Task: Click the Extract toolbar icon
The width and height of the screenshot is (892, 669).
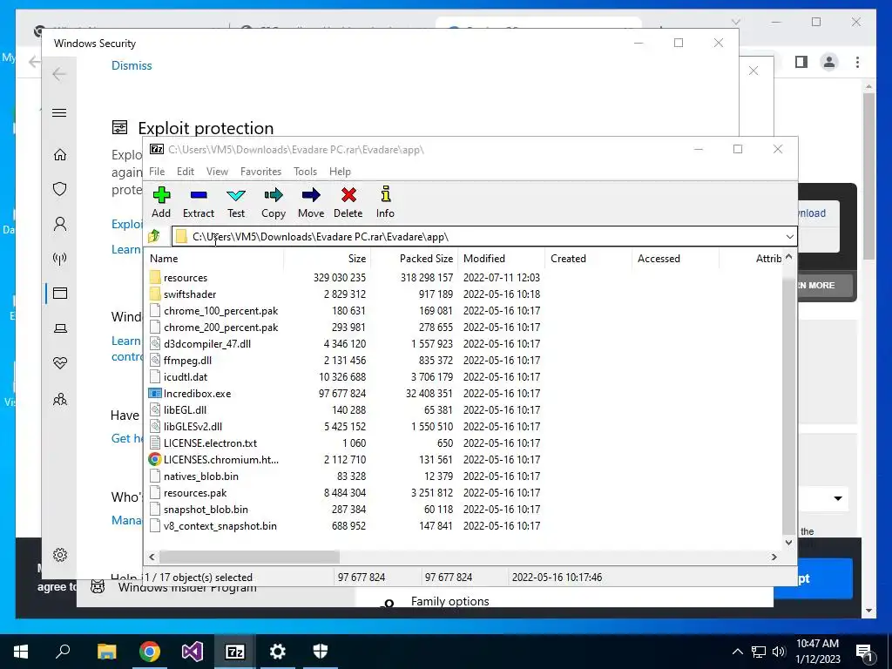Action: (x=198, y=202)
